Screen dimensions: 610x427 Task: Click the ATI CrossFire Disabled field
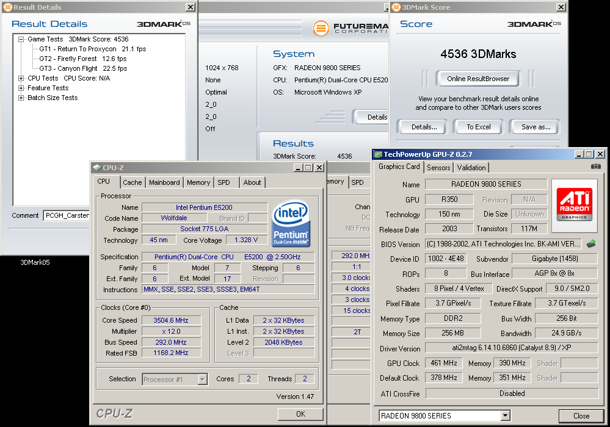coord(512,393)
